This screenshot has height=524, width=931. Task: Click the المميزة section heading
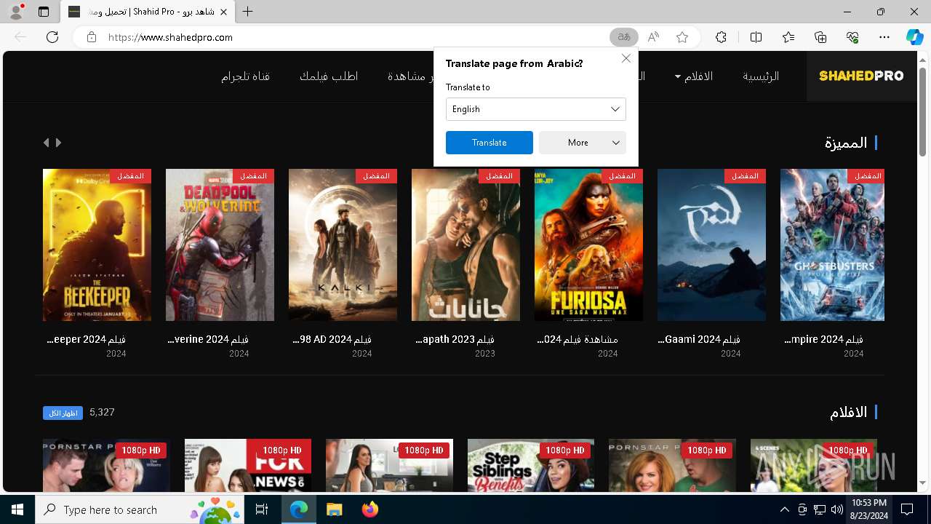point(846,143)
